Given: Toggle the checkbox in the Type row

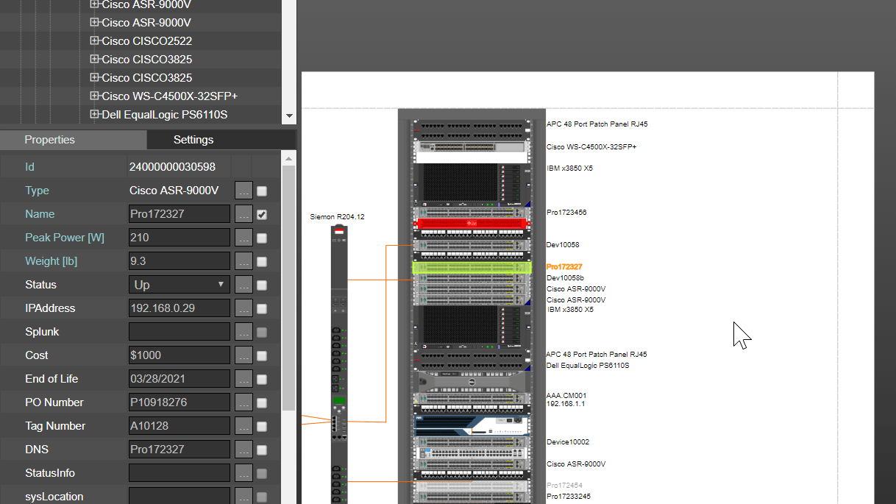Looking at the screenshot, I should tap(262, 191).
